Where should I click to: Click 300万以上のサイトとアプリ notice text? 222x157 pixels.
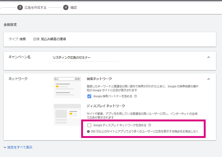145,131
